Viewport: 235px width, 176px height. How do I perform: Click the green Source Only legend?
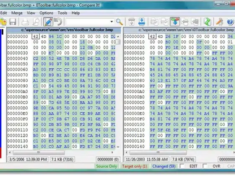(x=107, y=166)
